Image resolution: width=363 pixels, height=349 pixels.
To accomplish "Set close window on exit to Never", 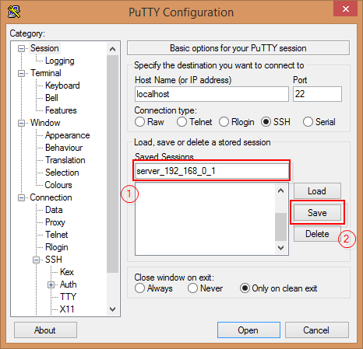I will pyautogui.click(x=192, y=288).
